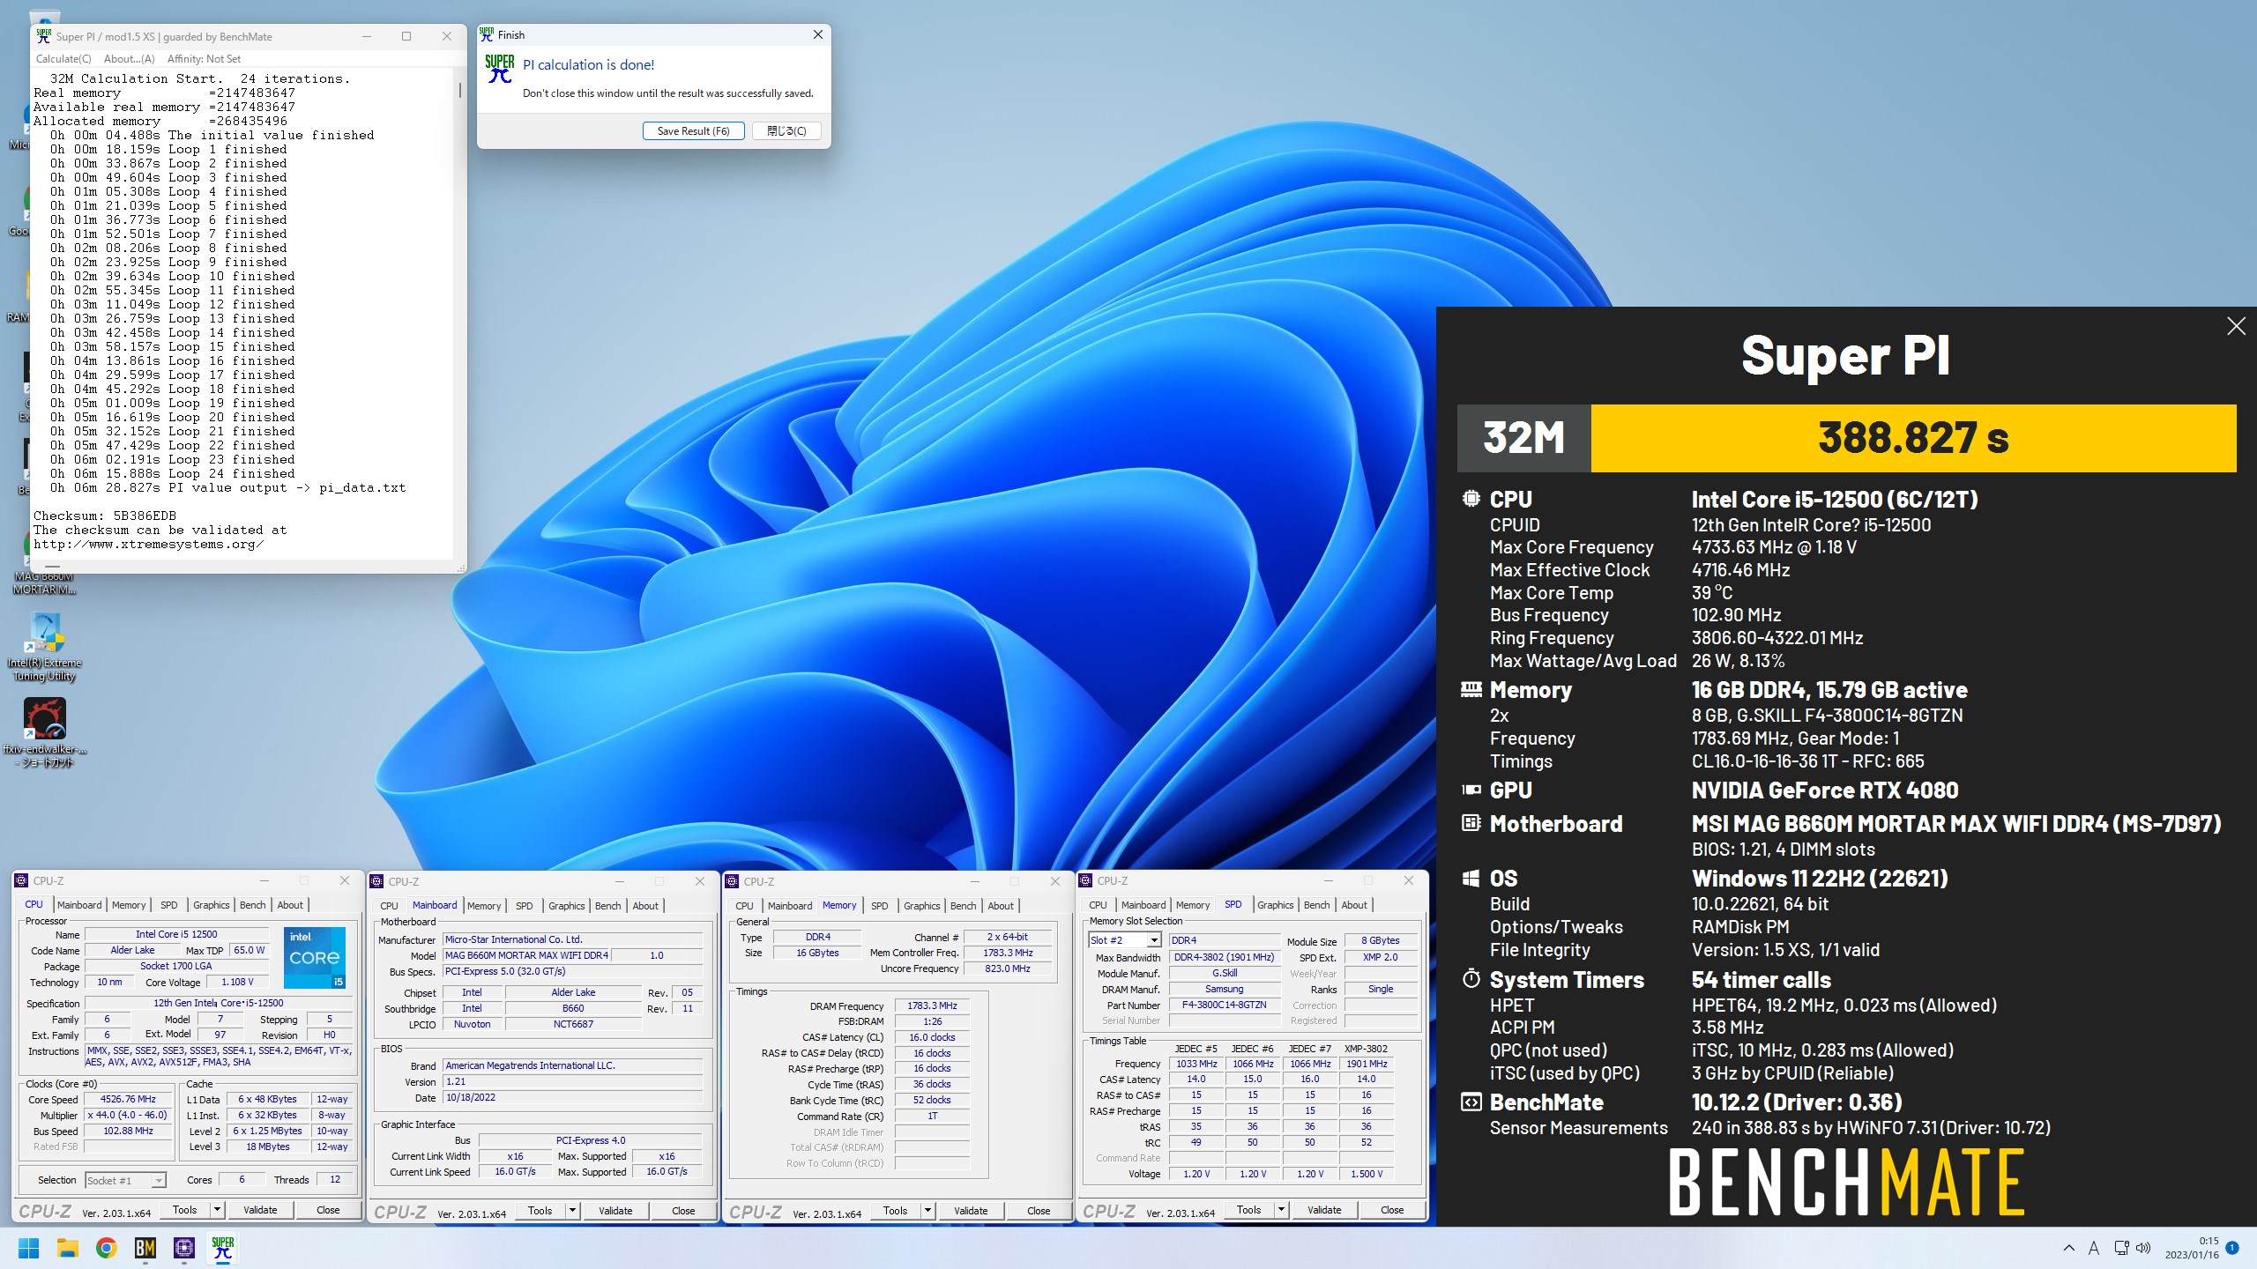Click Max Bandwidth DDR4-3802 (1901 MHz) field

pyautogui.click(x=1224, y=957)
